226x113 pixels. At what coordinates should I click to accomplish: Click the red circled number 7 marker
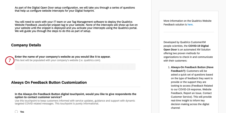pyautogui.click(x=10, y=61)
